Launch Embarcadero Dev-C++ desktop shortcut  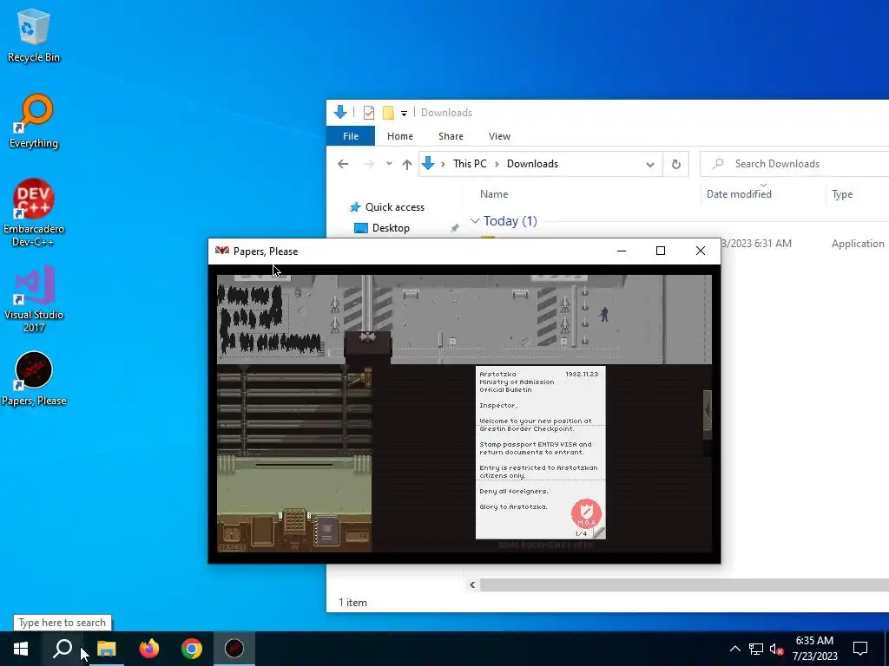[x=34, y=213]
